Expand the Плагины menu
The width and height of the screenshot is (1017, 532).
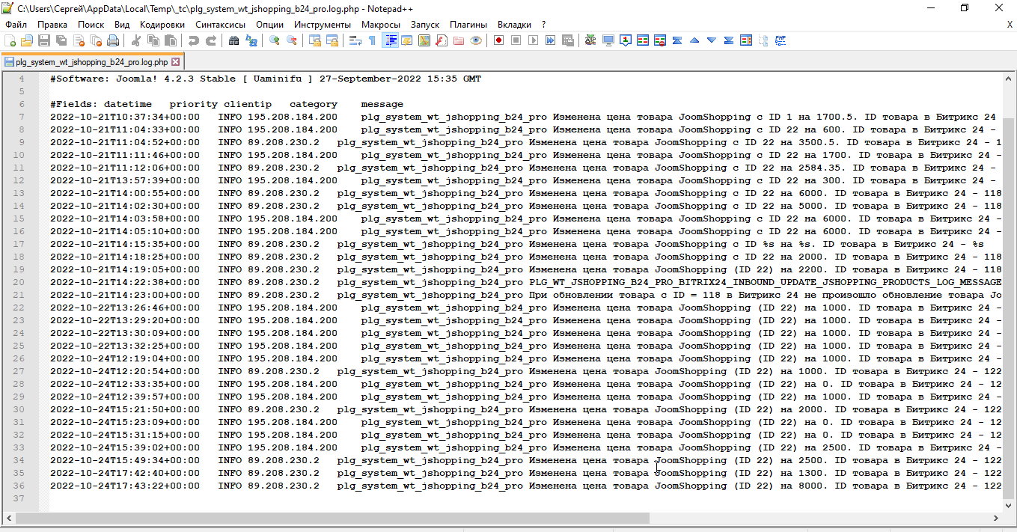468,25
